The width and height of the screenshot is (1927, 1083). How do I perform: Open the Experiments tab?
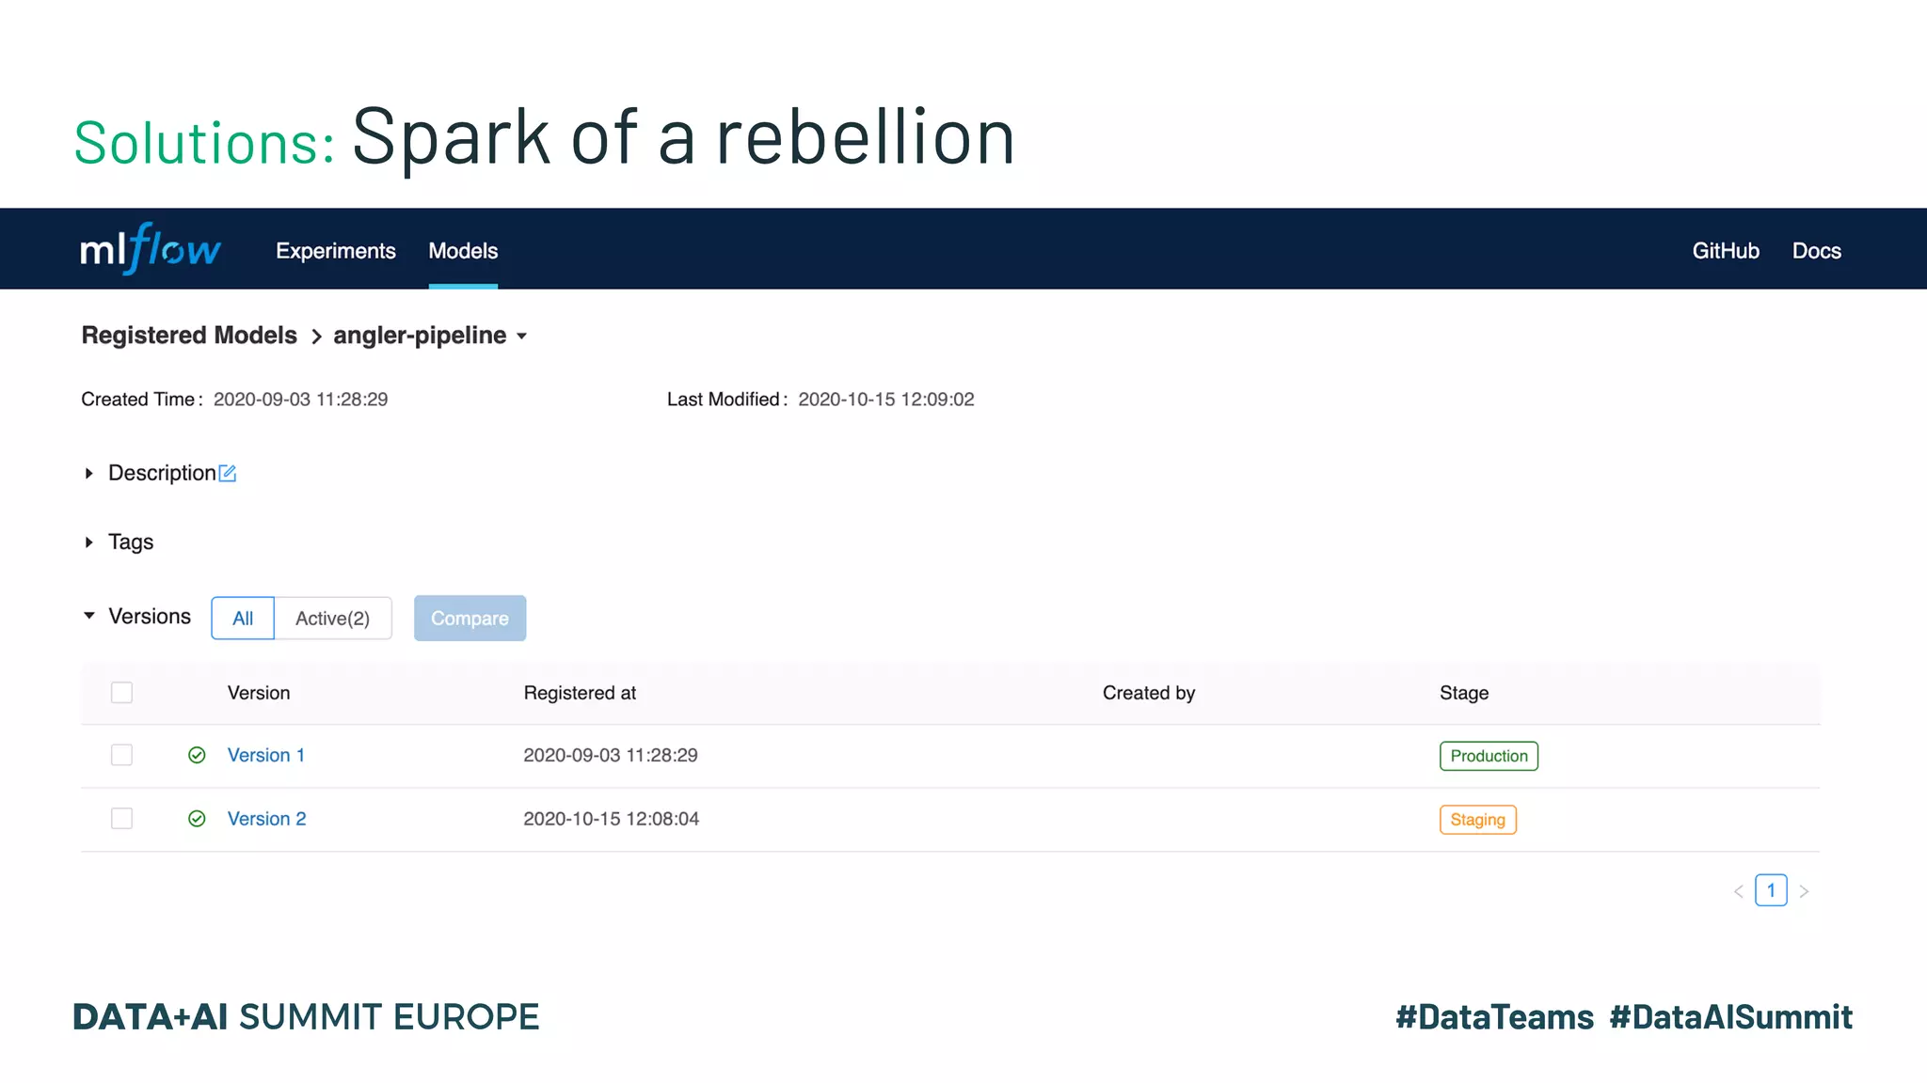pyautogui.click(x=335, y=251)
